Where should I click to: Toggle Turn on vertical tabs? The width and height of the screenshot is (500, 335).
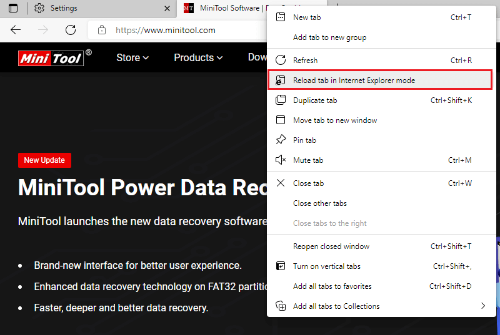(x=326, y=266)
